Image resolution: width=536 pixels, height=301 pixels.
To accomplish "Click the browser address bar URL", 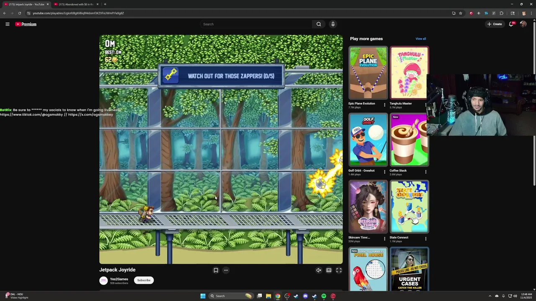I will pos(78,13).
